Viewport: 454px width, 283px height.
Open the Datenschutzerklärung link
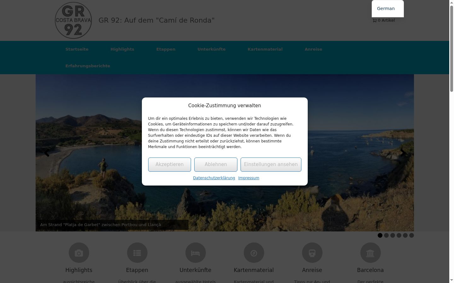[214, 178]
